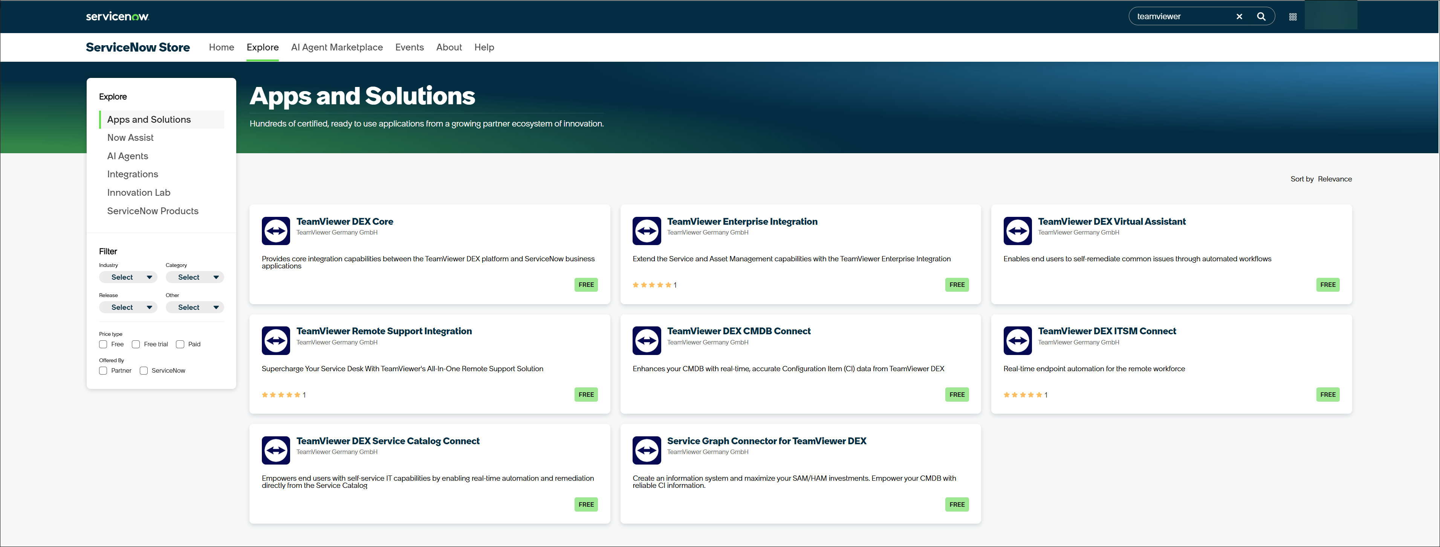
Task: Select Integrations in Explore sidebar
Action: point(133,174)
